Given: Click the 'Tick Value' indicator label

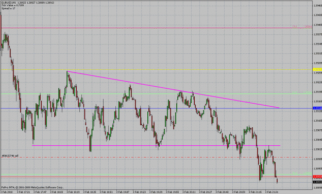Looking at the screenshot, I should (x=13, y=5).
